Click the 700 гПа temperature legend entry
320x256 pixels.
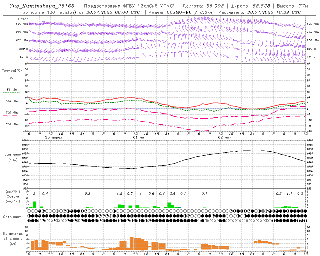click(12, 112)
